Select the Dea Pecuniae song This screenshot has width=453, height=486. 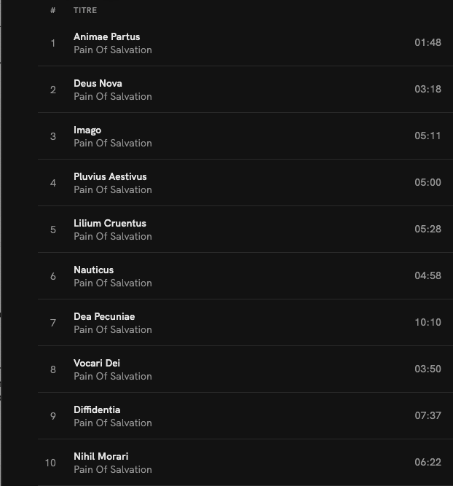pyautogui.click(x=104, y=316)
